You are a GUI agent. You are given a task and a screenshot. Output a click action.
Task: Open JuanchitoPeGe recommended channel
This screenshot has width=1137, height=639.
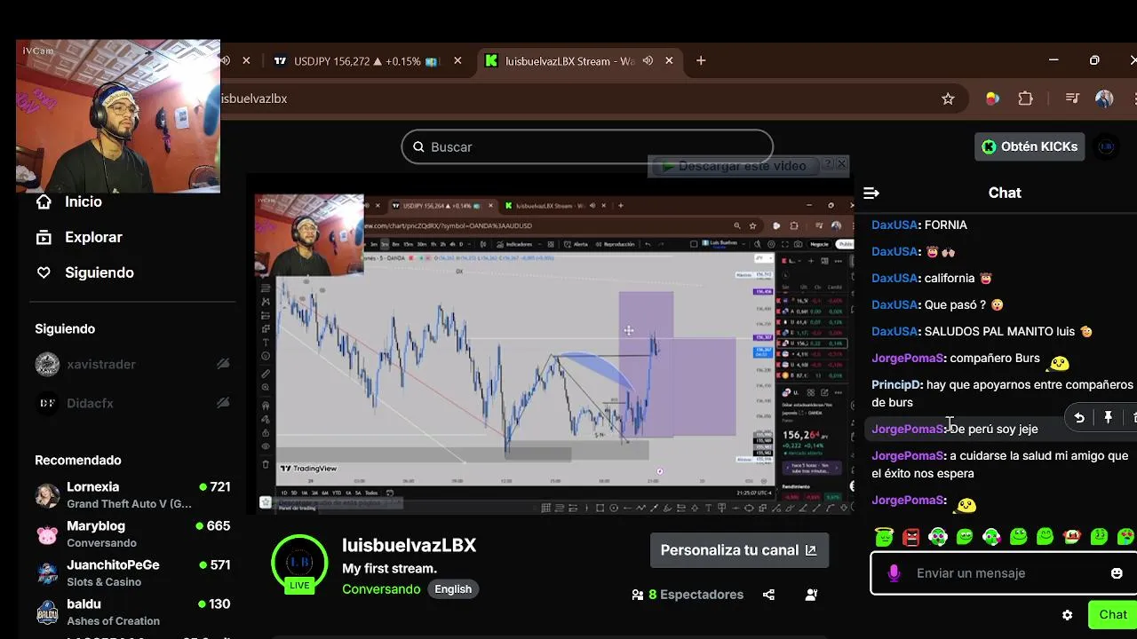click(x=131, y=572)
